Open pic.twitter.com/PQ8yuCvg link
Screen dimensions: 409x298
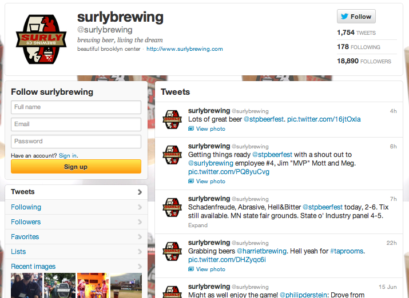point(229,172)
